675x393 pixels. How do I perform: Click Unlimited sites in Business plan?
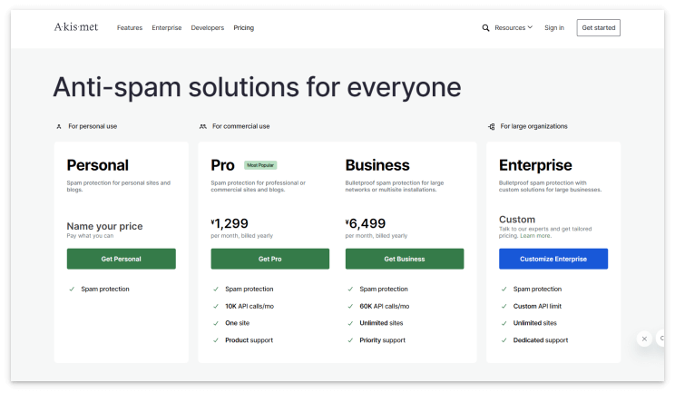(381, 323)
